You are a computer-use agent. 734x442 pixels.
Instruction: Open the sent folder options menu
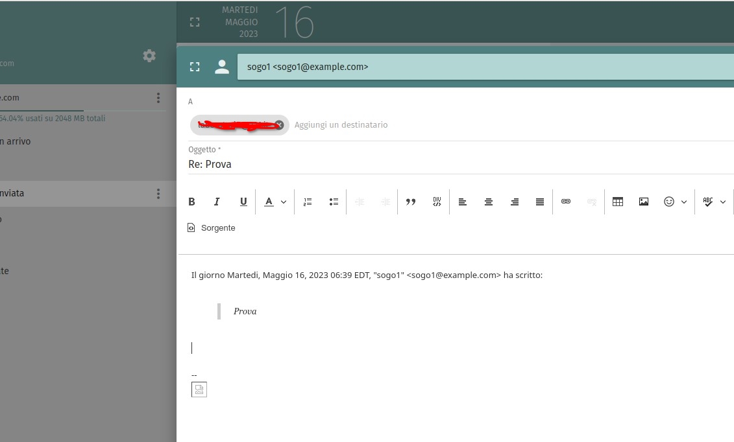click(158, 194)
